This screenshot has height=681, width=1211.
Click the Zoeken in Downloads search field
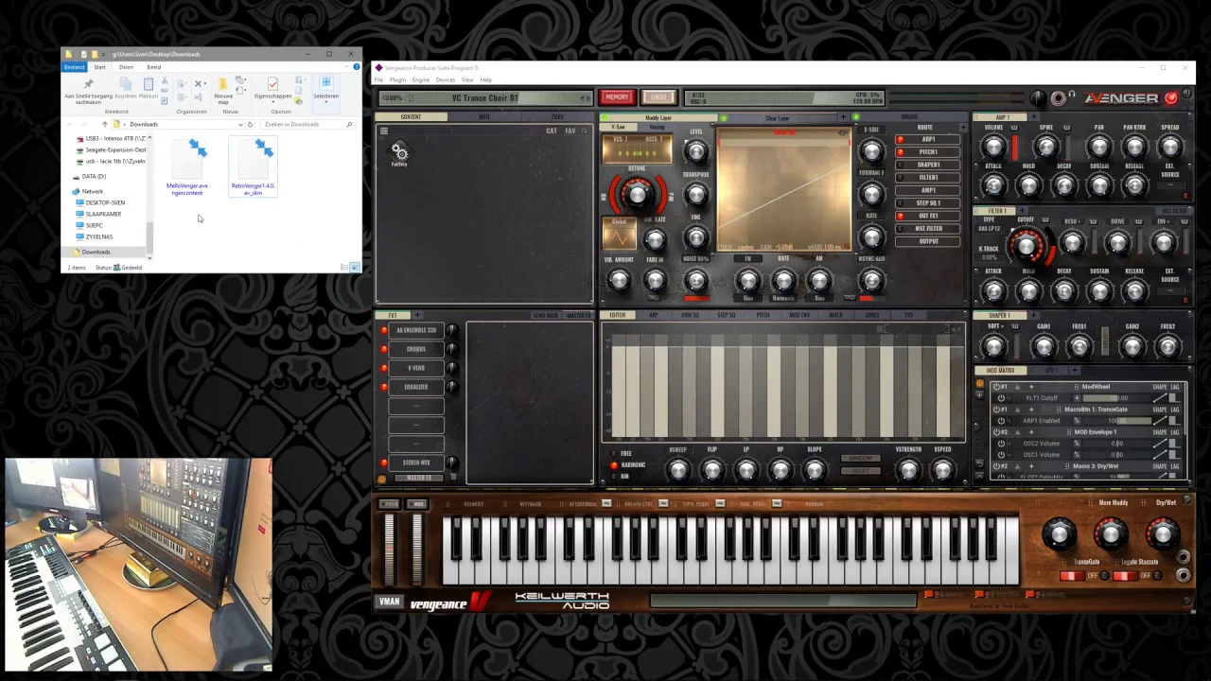click(x=308, y=124)
